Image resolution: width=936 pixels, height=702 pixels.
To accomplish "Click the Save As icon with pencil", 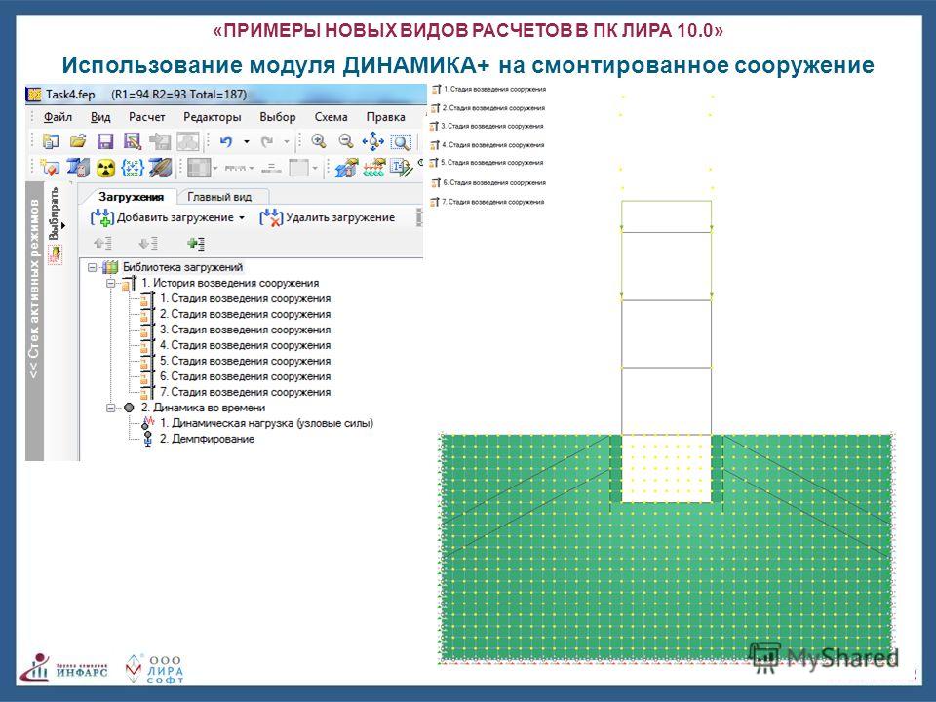I will point(132,141).
